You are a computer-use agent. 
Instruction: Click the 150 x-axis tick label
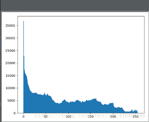91,117
